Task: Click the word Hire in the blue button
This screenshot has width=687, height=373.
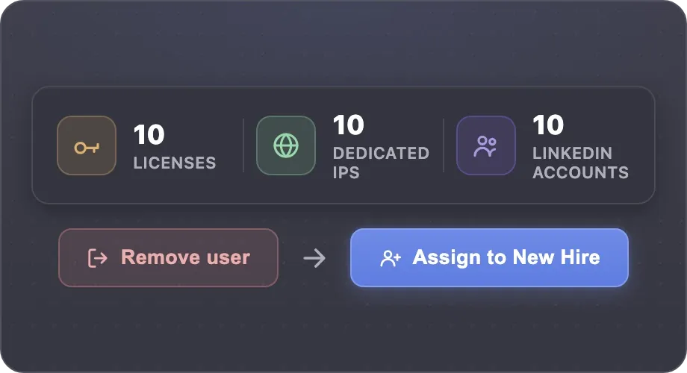Action: pos(579,257)
